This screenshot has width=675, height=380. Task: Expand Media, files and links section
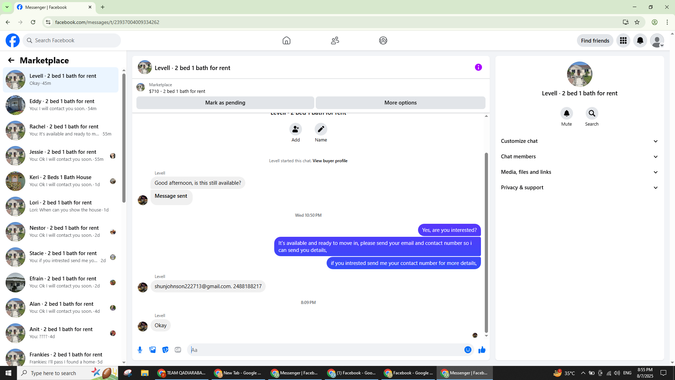click(x=579, y=172)
